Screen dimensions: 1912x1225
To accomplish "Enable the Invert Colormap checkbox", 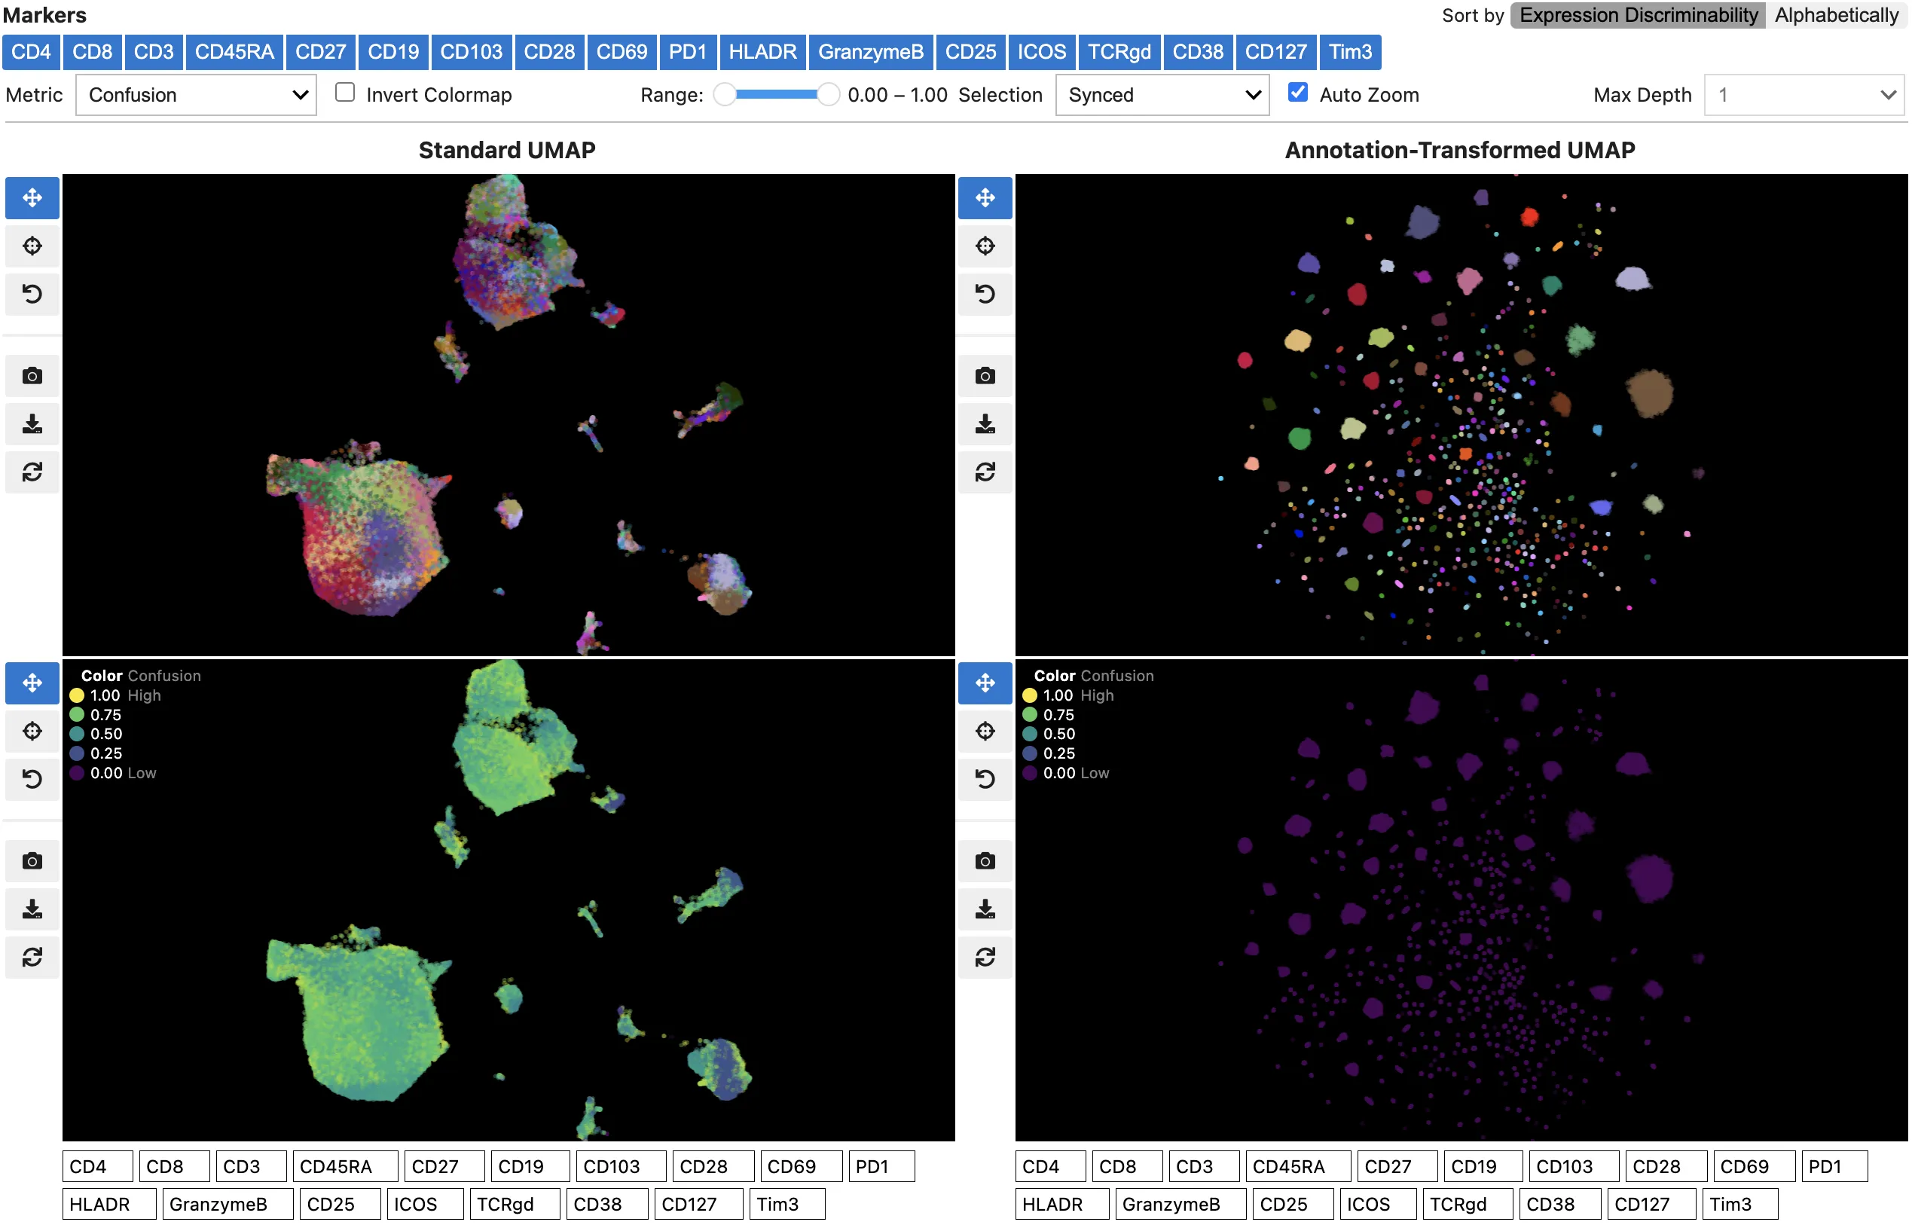I will [344, 93].
